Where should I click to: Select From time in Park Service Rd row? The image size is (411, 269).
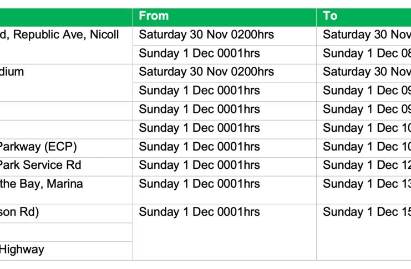(199, 165)
